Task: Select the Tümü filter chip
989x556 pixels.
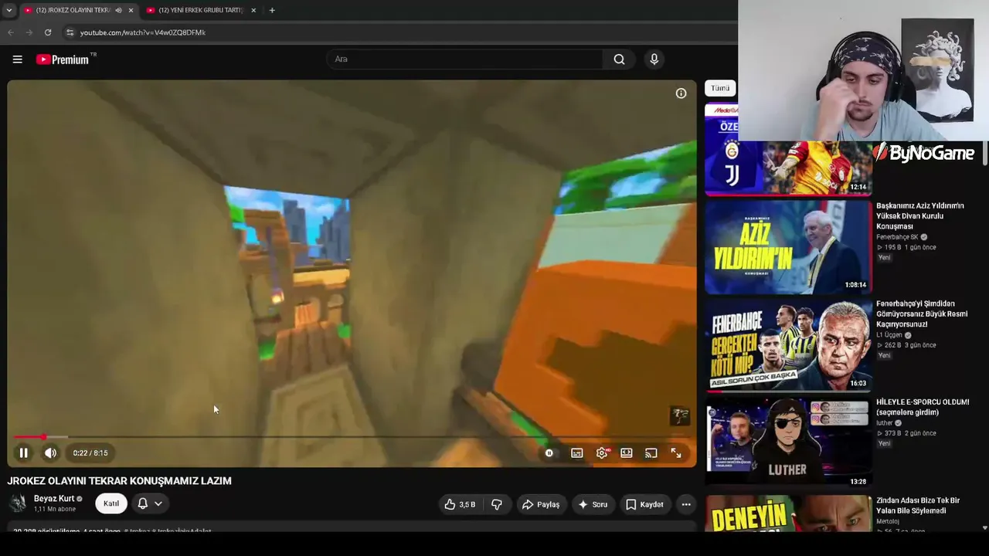Action: click(720, 88)
